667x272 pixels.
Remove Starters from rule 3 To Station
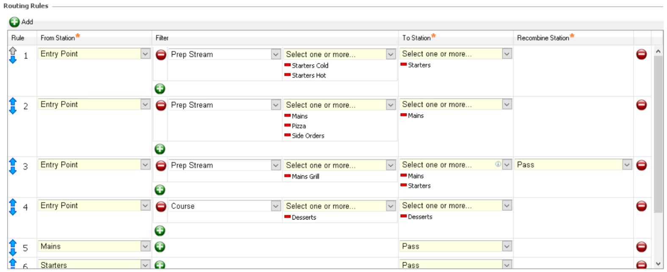tap(403, 185)
